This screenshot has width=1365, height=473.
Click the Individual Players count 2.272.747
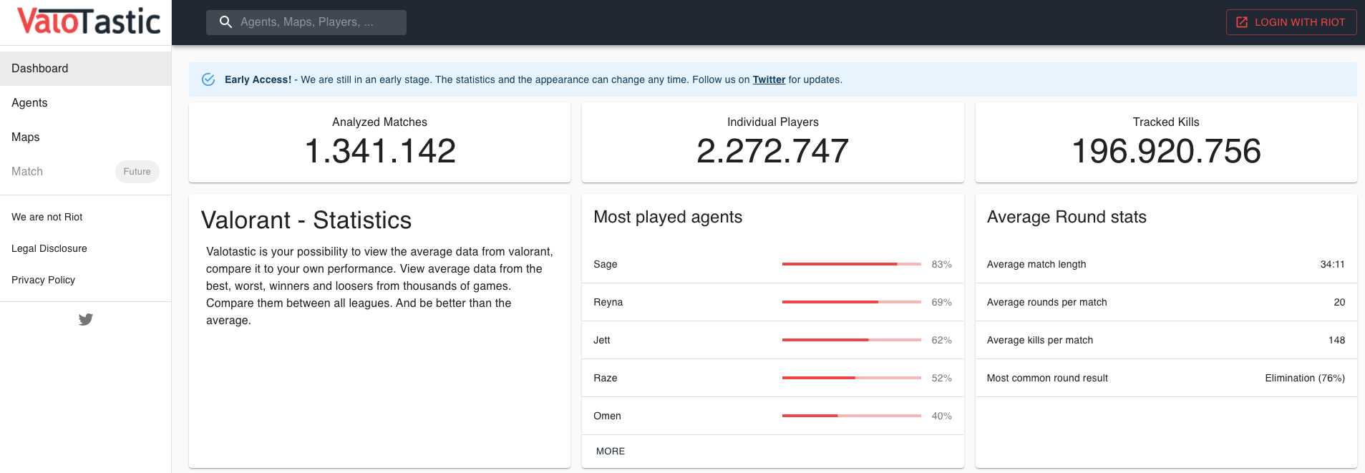click(773, 151)
